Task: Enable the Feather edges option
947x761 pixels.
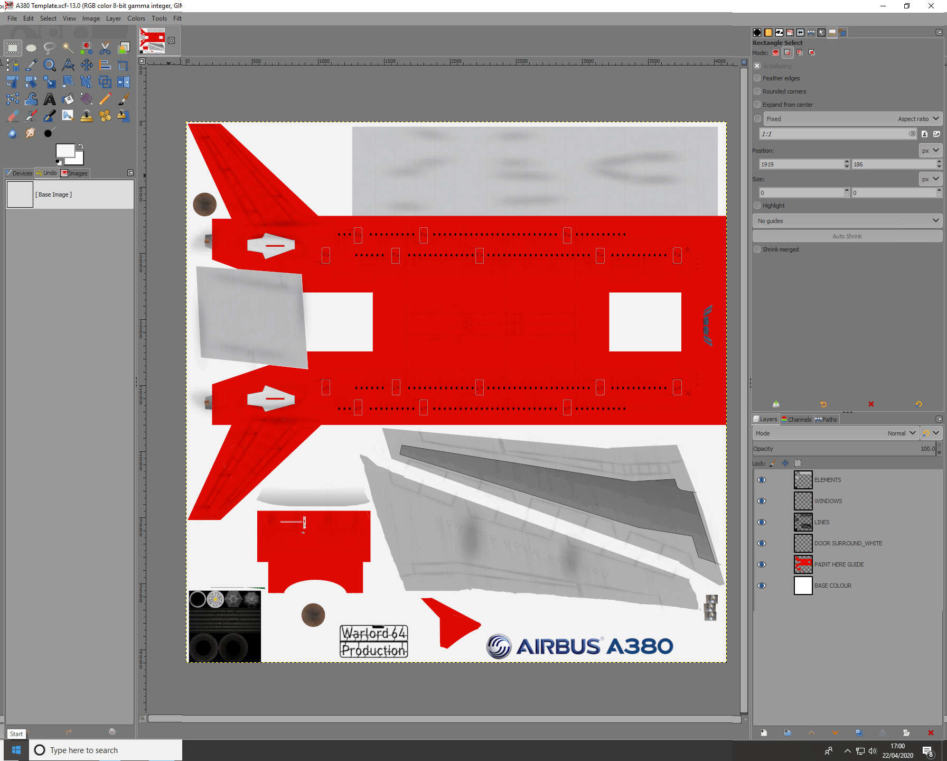Action: point(757,78)
